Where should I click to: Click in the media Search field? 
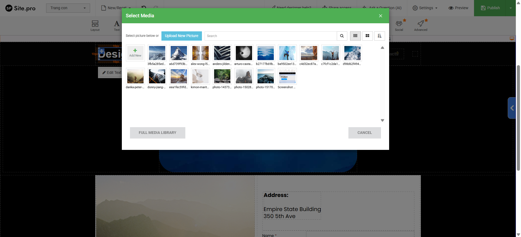(x=270, y=36)
